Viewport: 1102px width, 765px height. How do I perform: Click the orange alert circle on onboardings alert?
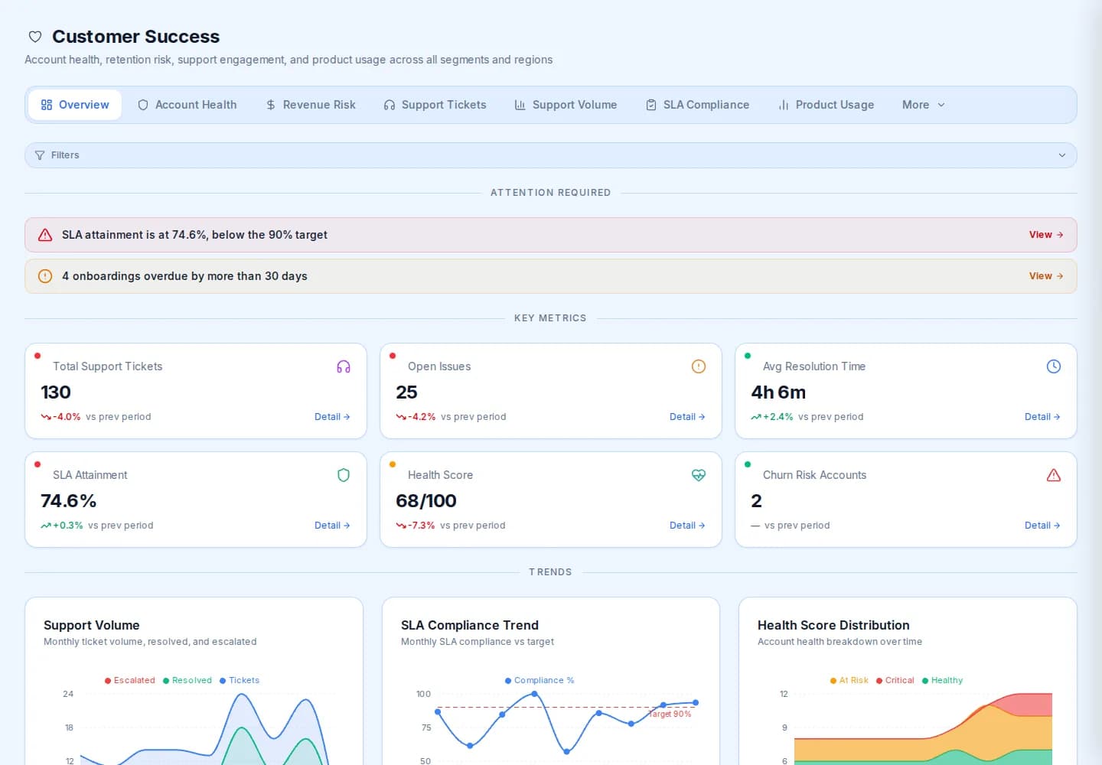45,276
